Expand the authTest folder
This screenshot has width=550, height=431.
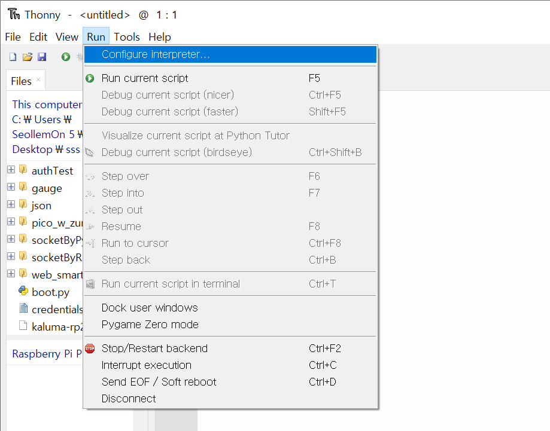click(x=11, y=170)
